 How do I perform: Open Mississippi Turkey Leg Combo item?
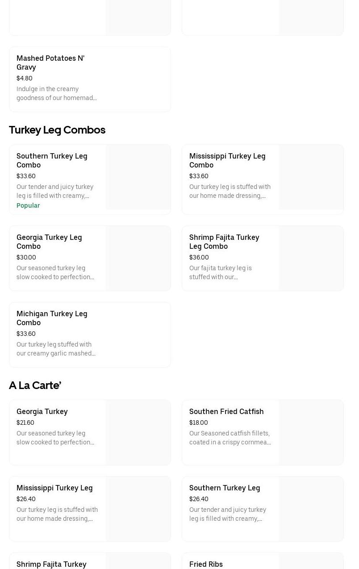pyautogui.click(x=227, y=160)
